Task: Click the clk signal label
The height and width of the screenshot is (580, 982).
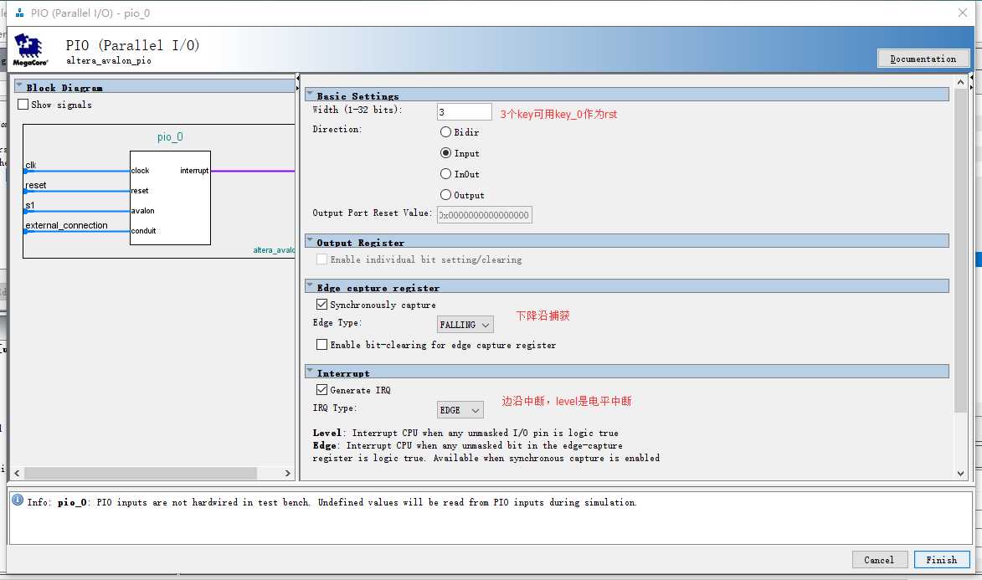Action: [x=31, y=165]
